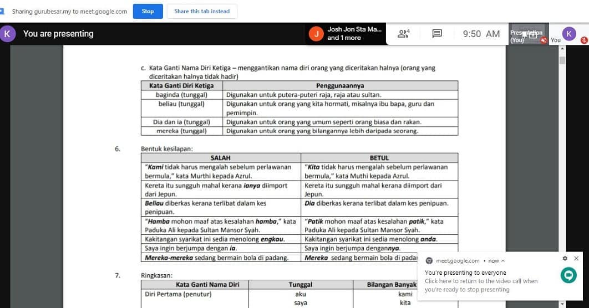Click the vertical scrollbar thumb
Viewport: 589px width, 308px height.
tap(562, 60)
